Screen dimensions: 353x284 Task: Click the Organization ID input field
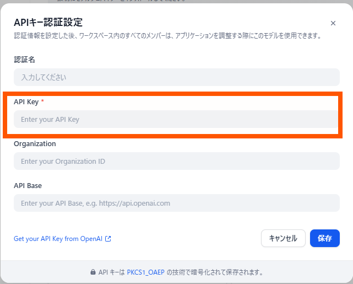[176, 161]
